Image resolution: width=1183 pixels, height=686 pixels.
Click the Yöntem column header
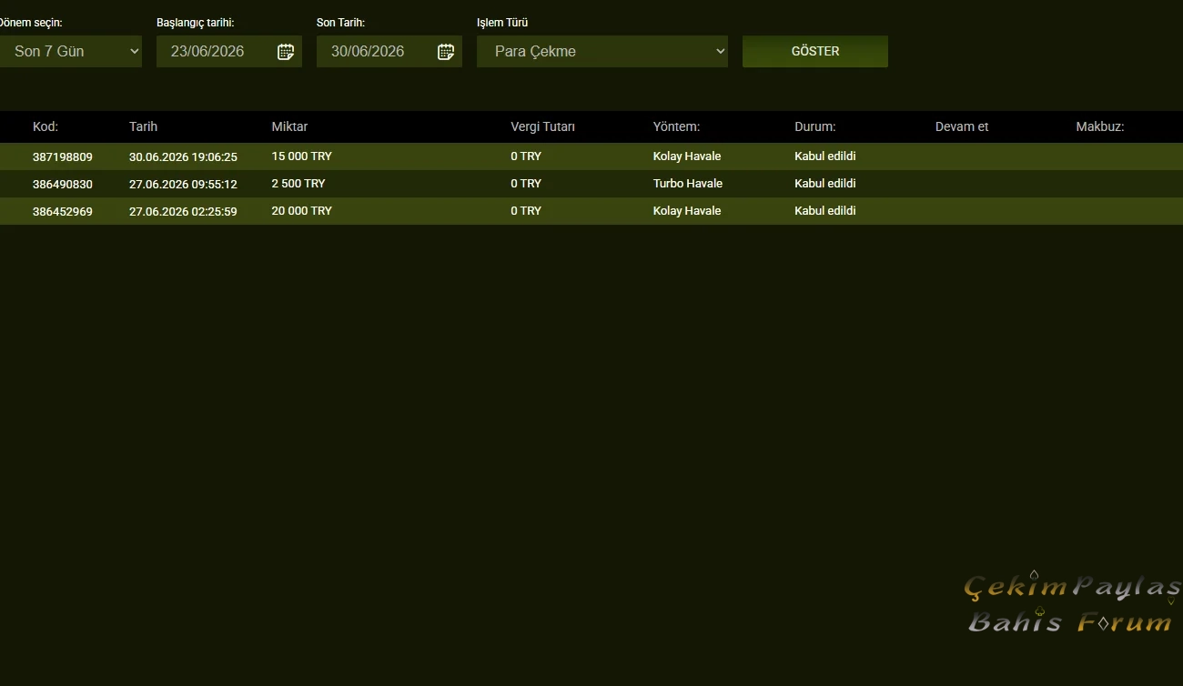click(676, 126)
